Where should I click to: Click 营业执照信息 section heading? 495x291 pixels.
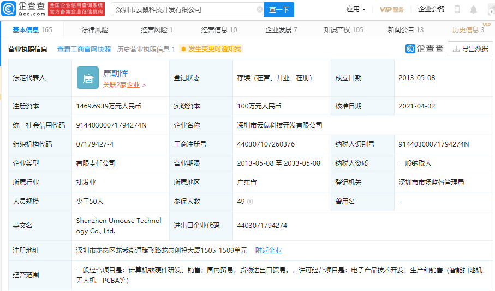click(x=27, y=50)
